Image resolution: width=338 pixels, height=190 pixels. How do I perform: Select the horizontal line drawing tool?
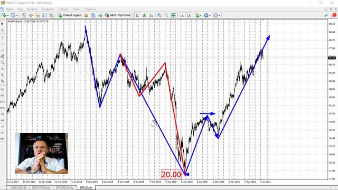[2, 44]
